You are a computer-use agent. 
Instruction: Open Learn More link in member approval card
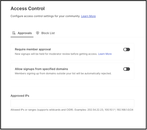pos(105,54)
